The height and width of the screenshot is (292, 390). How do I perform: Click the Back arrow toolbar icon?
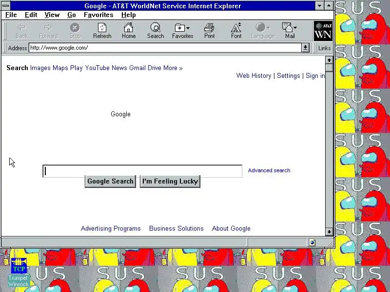click(x=21, y=27)
